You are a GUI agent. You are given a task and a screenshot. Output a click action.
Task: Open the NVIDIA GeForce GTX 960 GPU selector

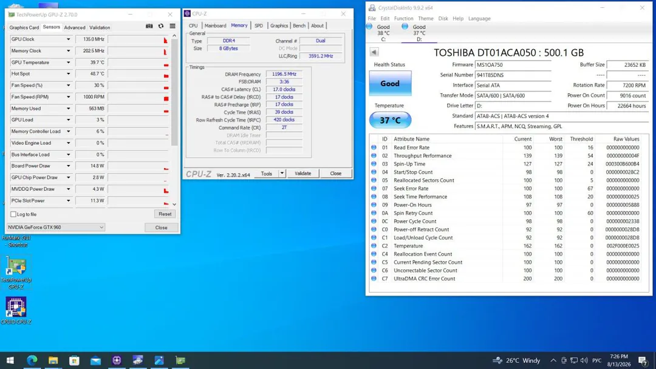[x=56, y=228]
